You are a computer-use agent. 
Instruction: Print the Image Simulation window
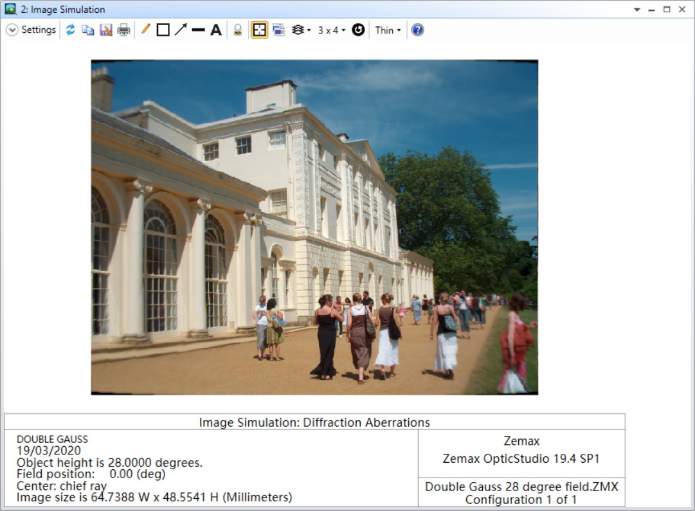click(123, 30)
